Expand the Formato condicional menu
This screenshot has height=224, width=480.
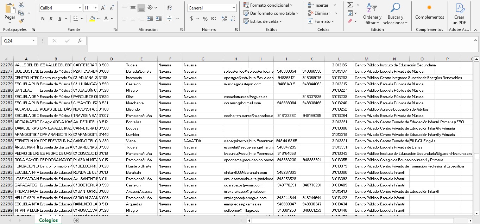[x=268, y=5]
